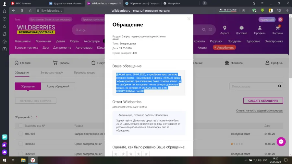Open Финансы in the account menu
The image size is (292, 164).
click(x=234, y=63)
